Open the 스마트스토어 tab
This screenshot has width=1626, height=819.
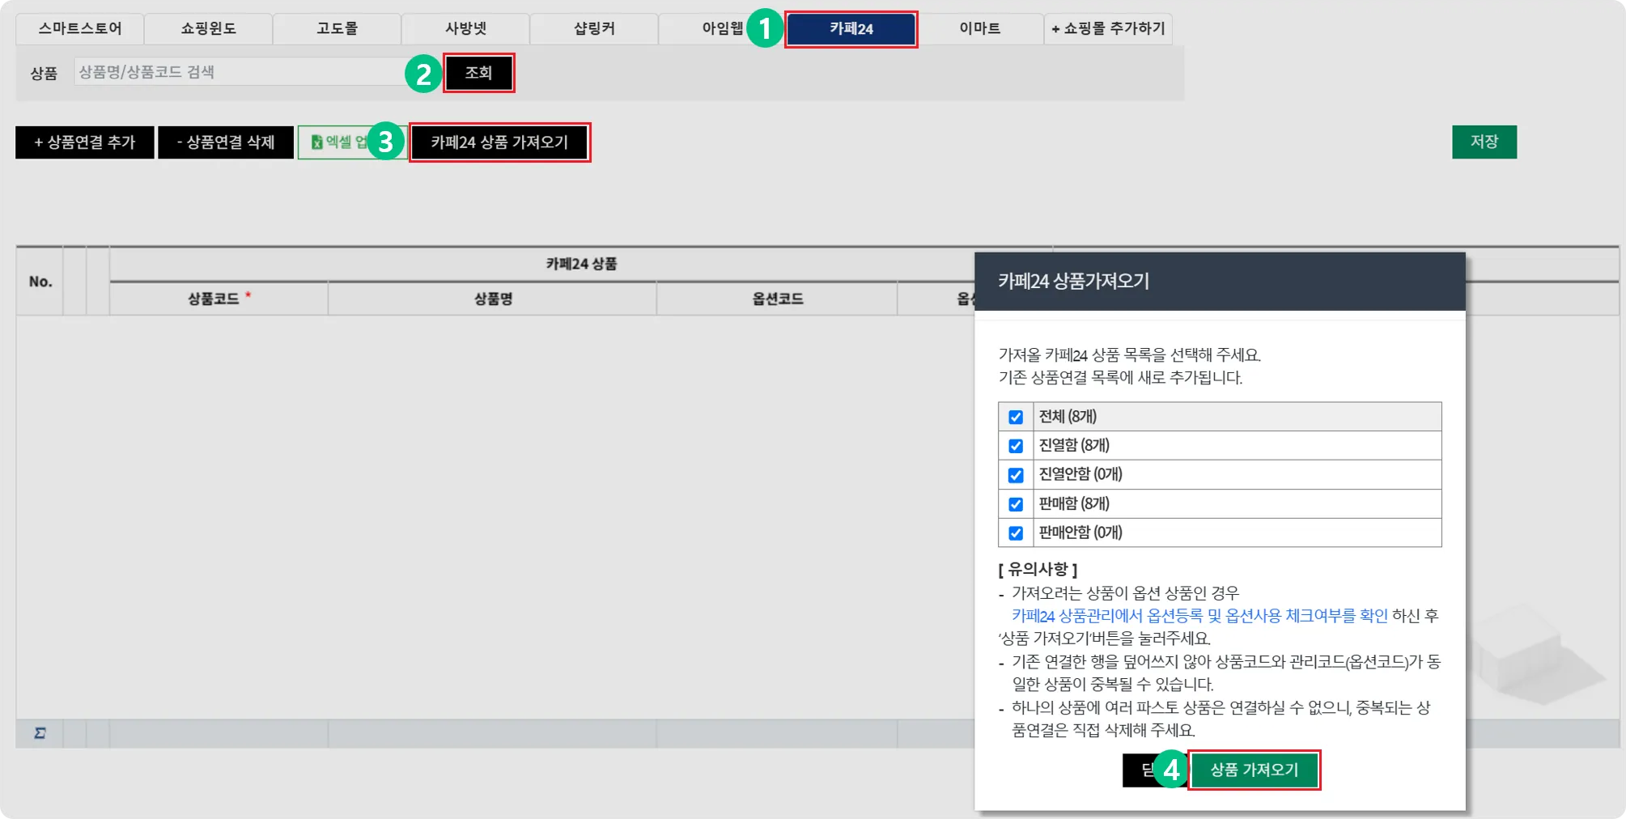click(80, 28)
